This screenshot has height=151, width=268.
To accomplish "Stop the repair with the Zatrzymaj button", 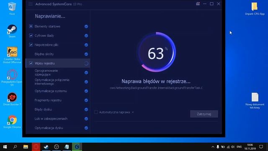I will [x=204, y=114].
